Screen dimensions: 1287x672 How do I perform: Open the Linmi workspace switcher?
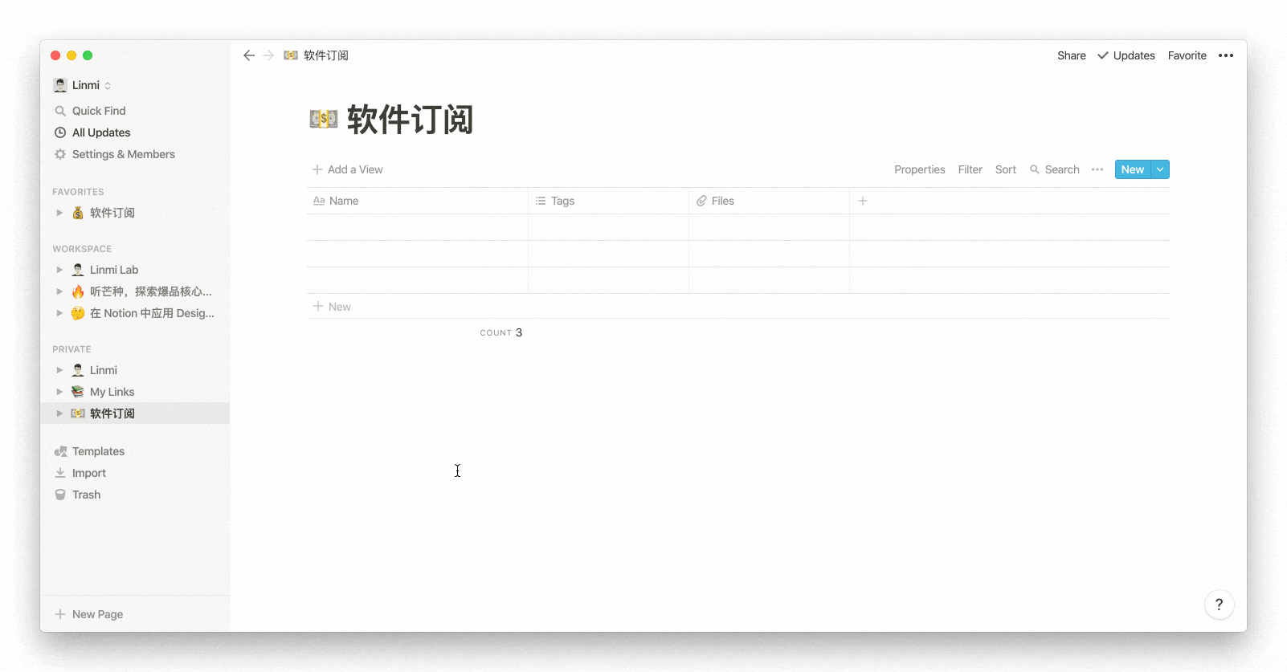pyautogui.click(x=83, y=85)
